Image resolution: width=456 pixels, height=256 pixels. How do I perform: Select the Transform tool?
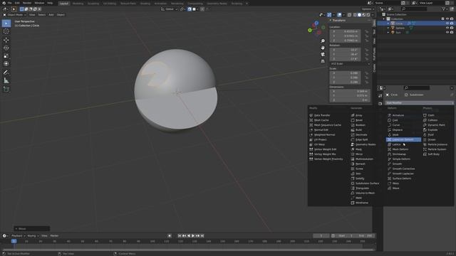coord(6,64)
